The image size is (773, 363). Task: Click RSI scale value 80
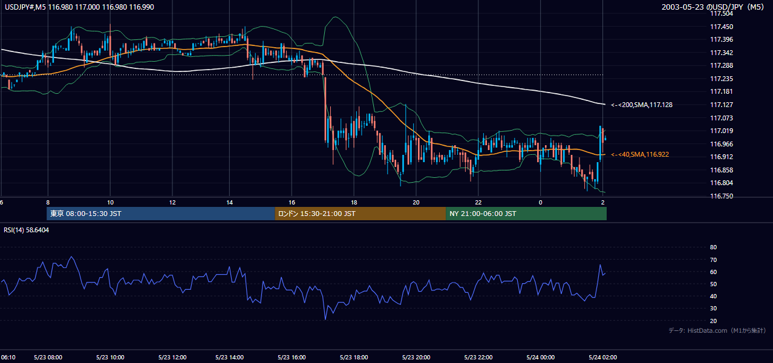[713, 247]
